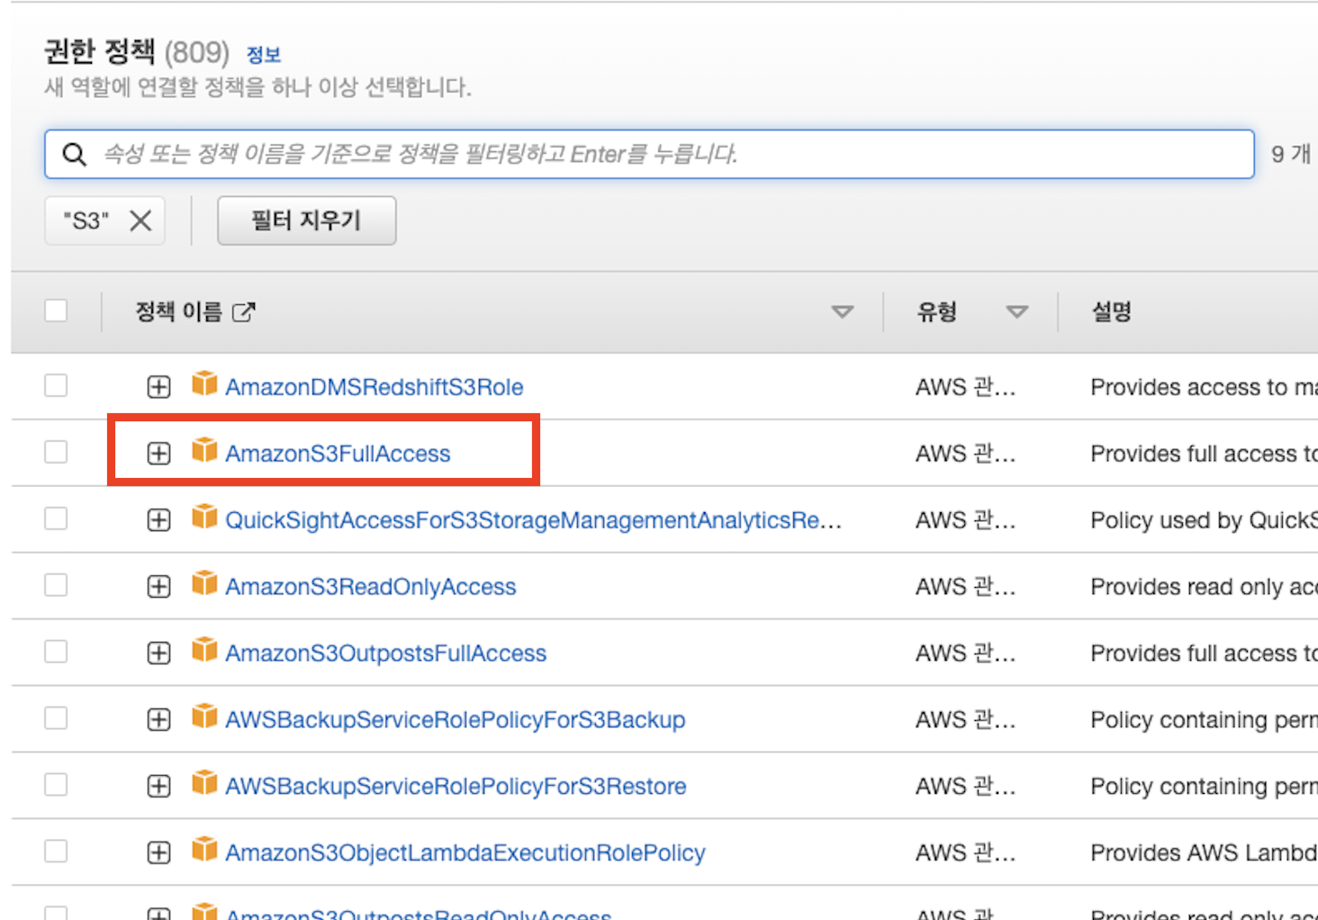Sort by 유형 column arrow
This screenshot has width=1318, height=920.
pyautogui.click(x=1017, y=311)
